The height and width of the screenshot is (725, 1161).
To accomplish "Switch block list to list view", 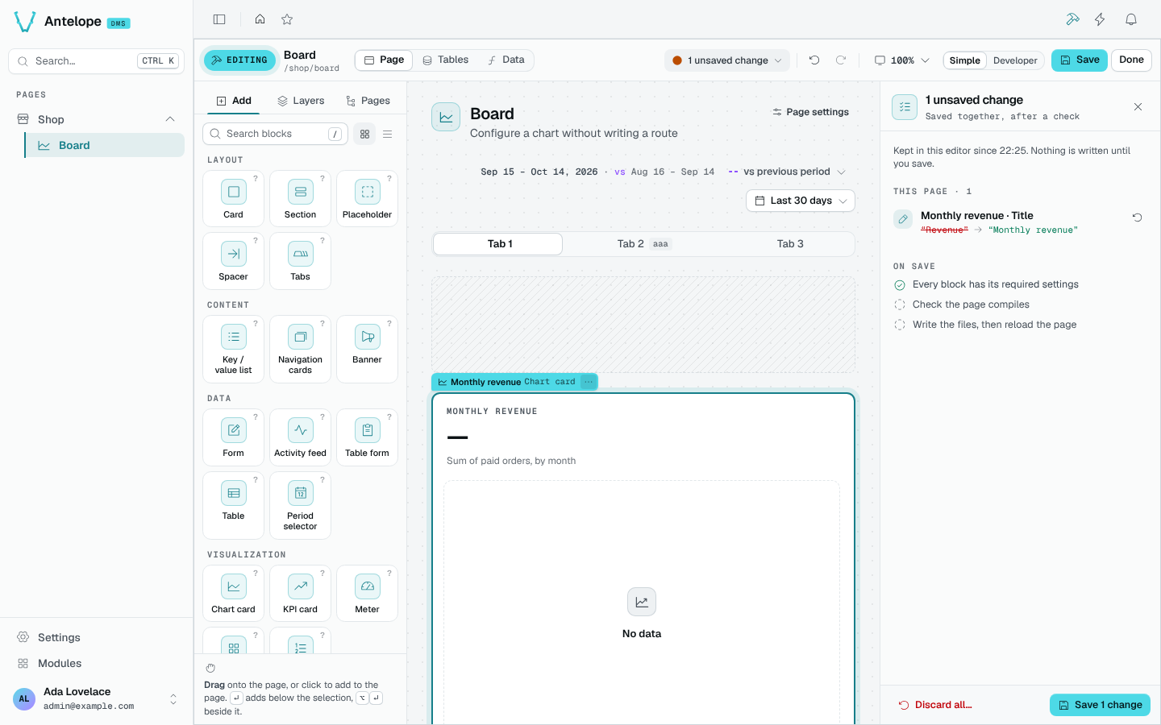I will click(x=388, y=134).
